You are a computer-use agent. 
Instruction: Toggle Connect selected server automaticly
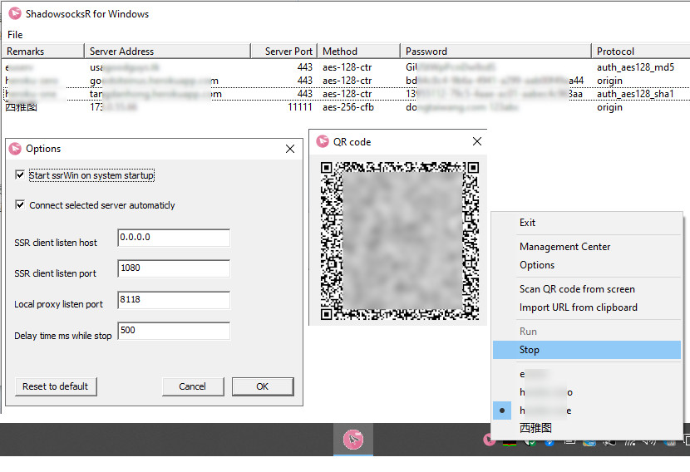point(20,204)
